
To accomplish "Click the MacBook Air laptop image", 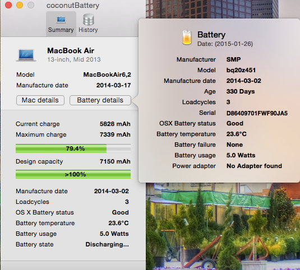I will pyautogui.click(x=26, y=55).
